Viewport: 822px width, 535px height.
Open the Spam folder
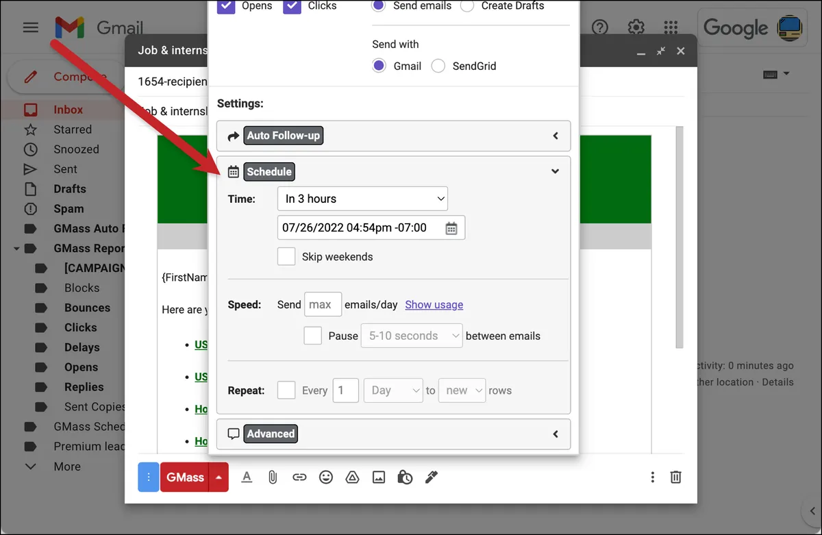point(68,209)
